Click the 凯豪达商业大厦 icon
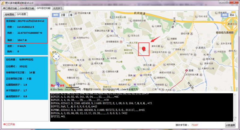 point(112,31)
